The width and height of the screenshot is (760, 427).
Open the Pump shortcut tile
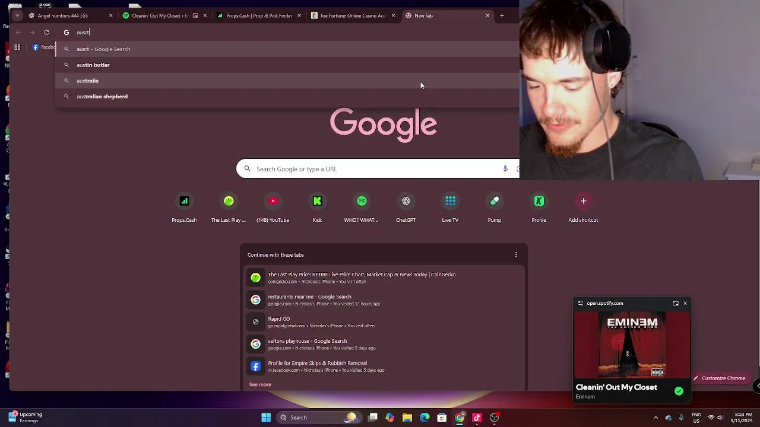click(x=495, y=208)
